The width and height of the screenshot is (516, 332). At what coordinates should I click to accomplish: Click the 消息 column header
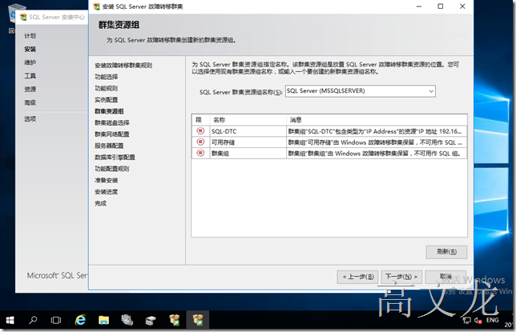tap(377, 120)
